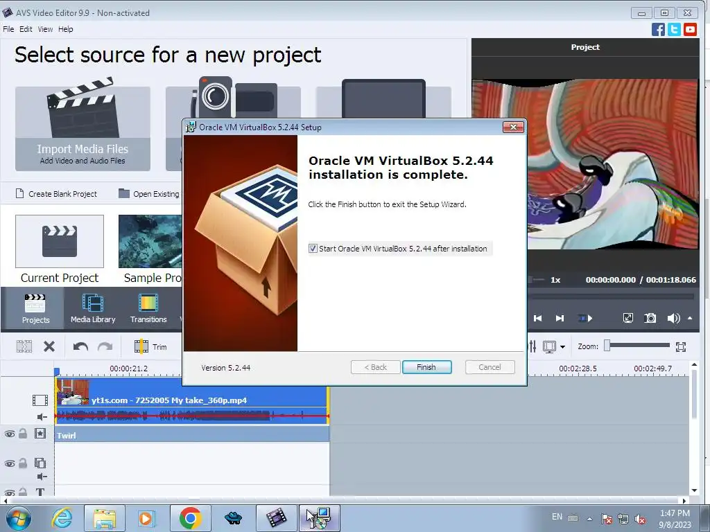Open the AVS Twitter page icon
The image size is (710, 532).
click(674, 29)
